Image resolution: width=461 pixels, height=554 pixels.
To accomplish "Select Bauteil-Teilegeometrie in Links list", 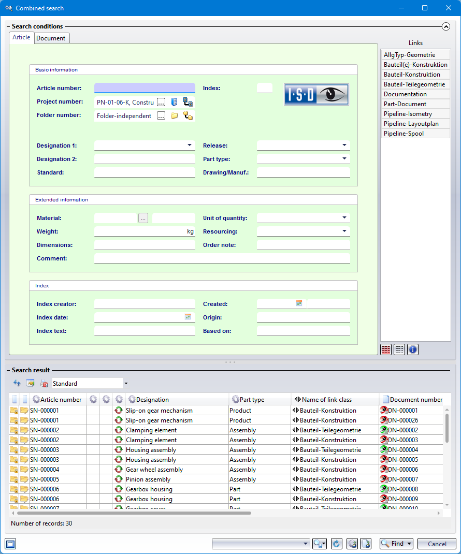I will pyautogui.click(x=415, y=84).
